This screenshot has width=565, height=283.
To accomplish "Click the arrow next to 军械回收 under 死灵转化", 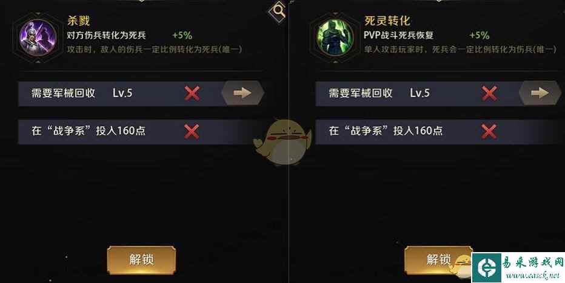I will point(540,93).
